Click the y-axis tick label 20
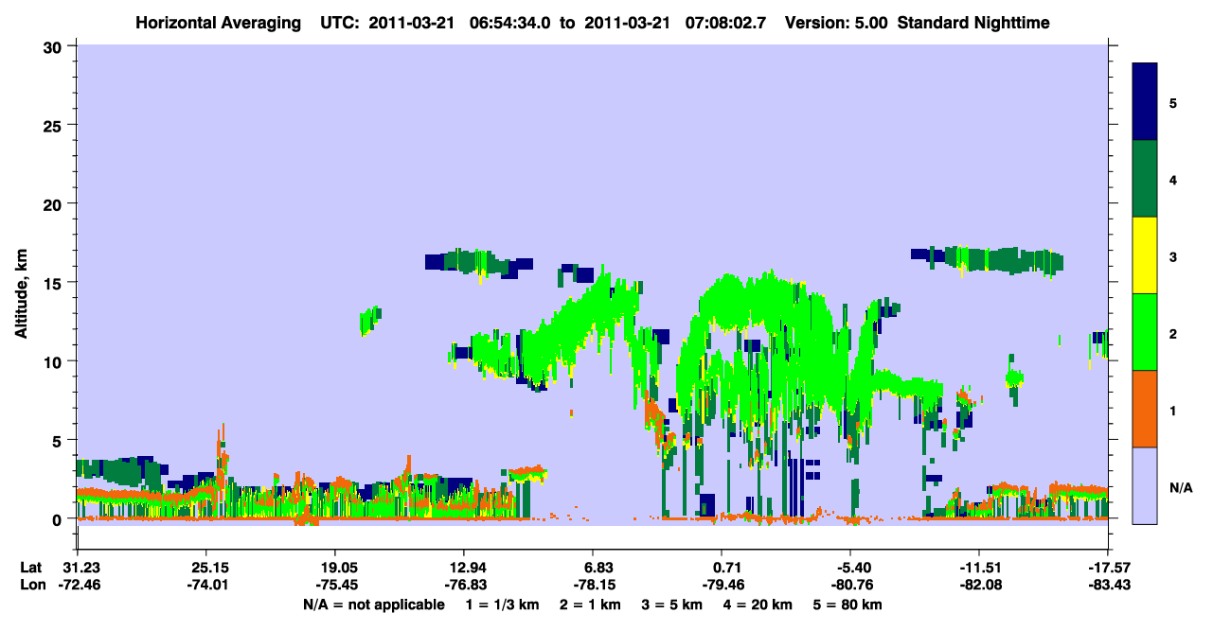 point(55,203)
